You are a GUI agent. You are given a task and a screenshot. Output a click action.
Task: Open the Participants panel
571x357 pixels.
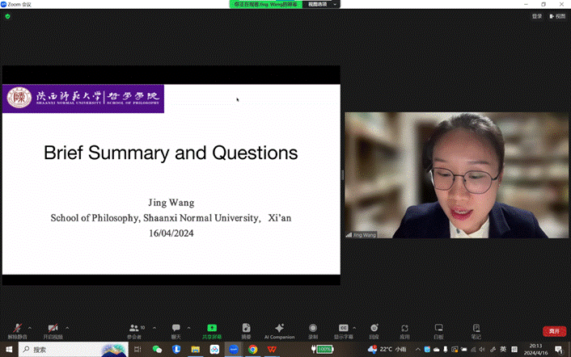134,329
